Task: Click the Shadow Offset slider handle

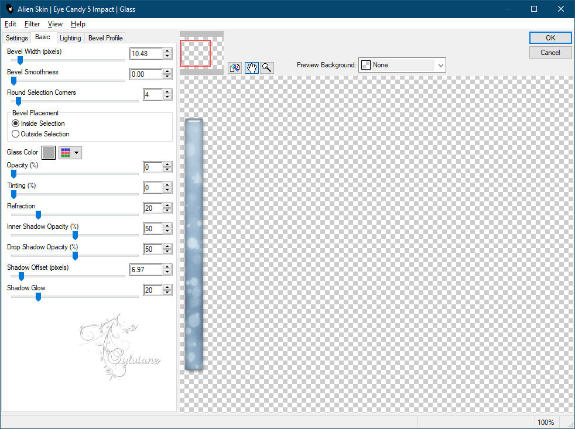Action: (21, 276)
